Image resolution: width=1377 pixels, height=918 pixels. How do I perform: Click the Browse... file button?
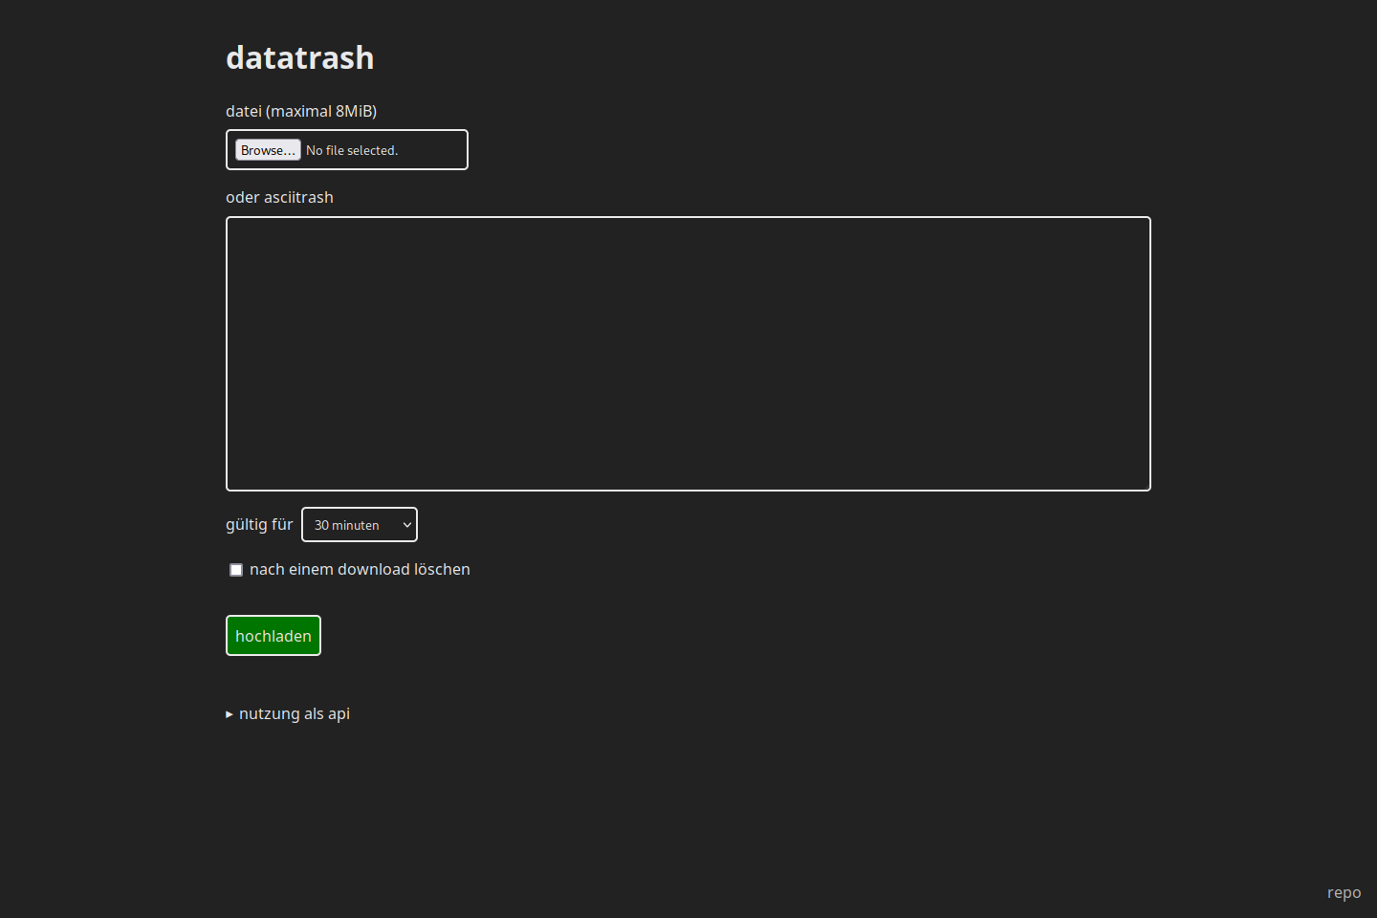click(268, 150)
